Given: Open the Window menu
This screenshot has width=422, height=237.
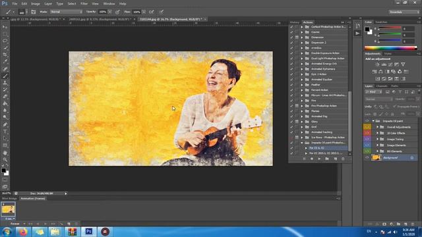Looking at the screenshot, I should coord(109,4).
